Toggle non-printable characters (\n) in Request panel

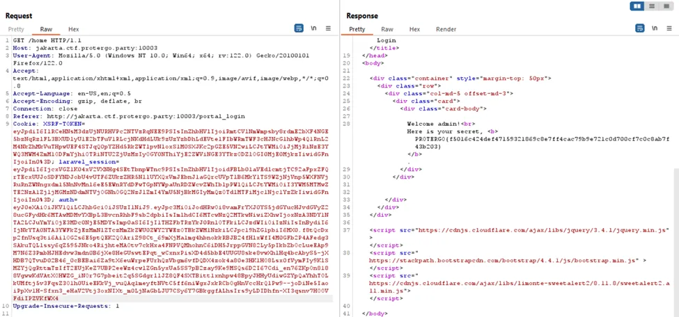(314, 29)
